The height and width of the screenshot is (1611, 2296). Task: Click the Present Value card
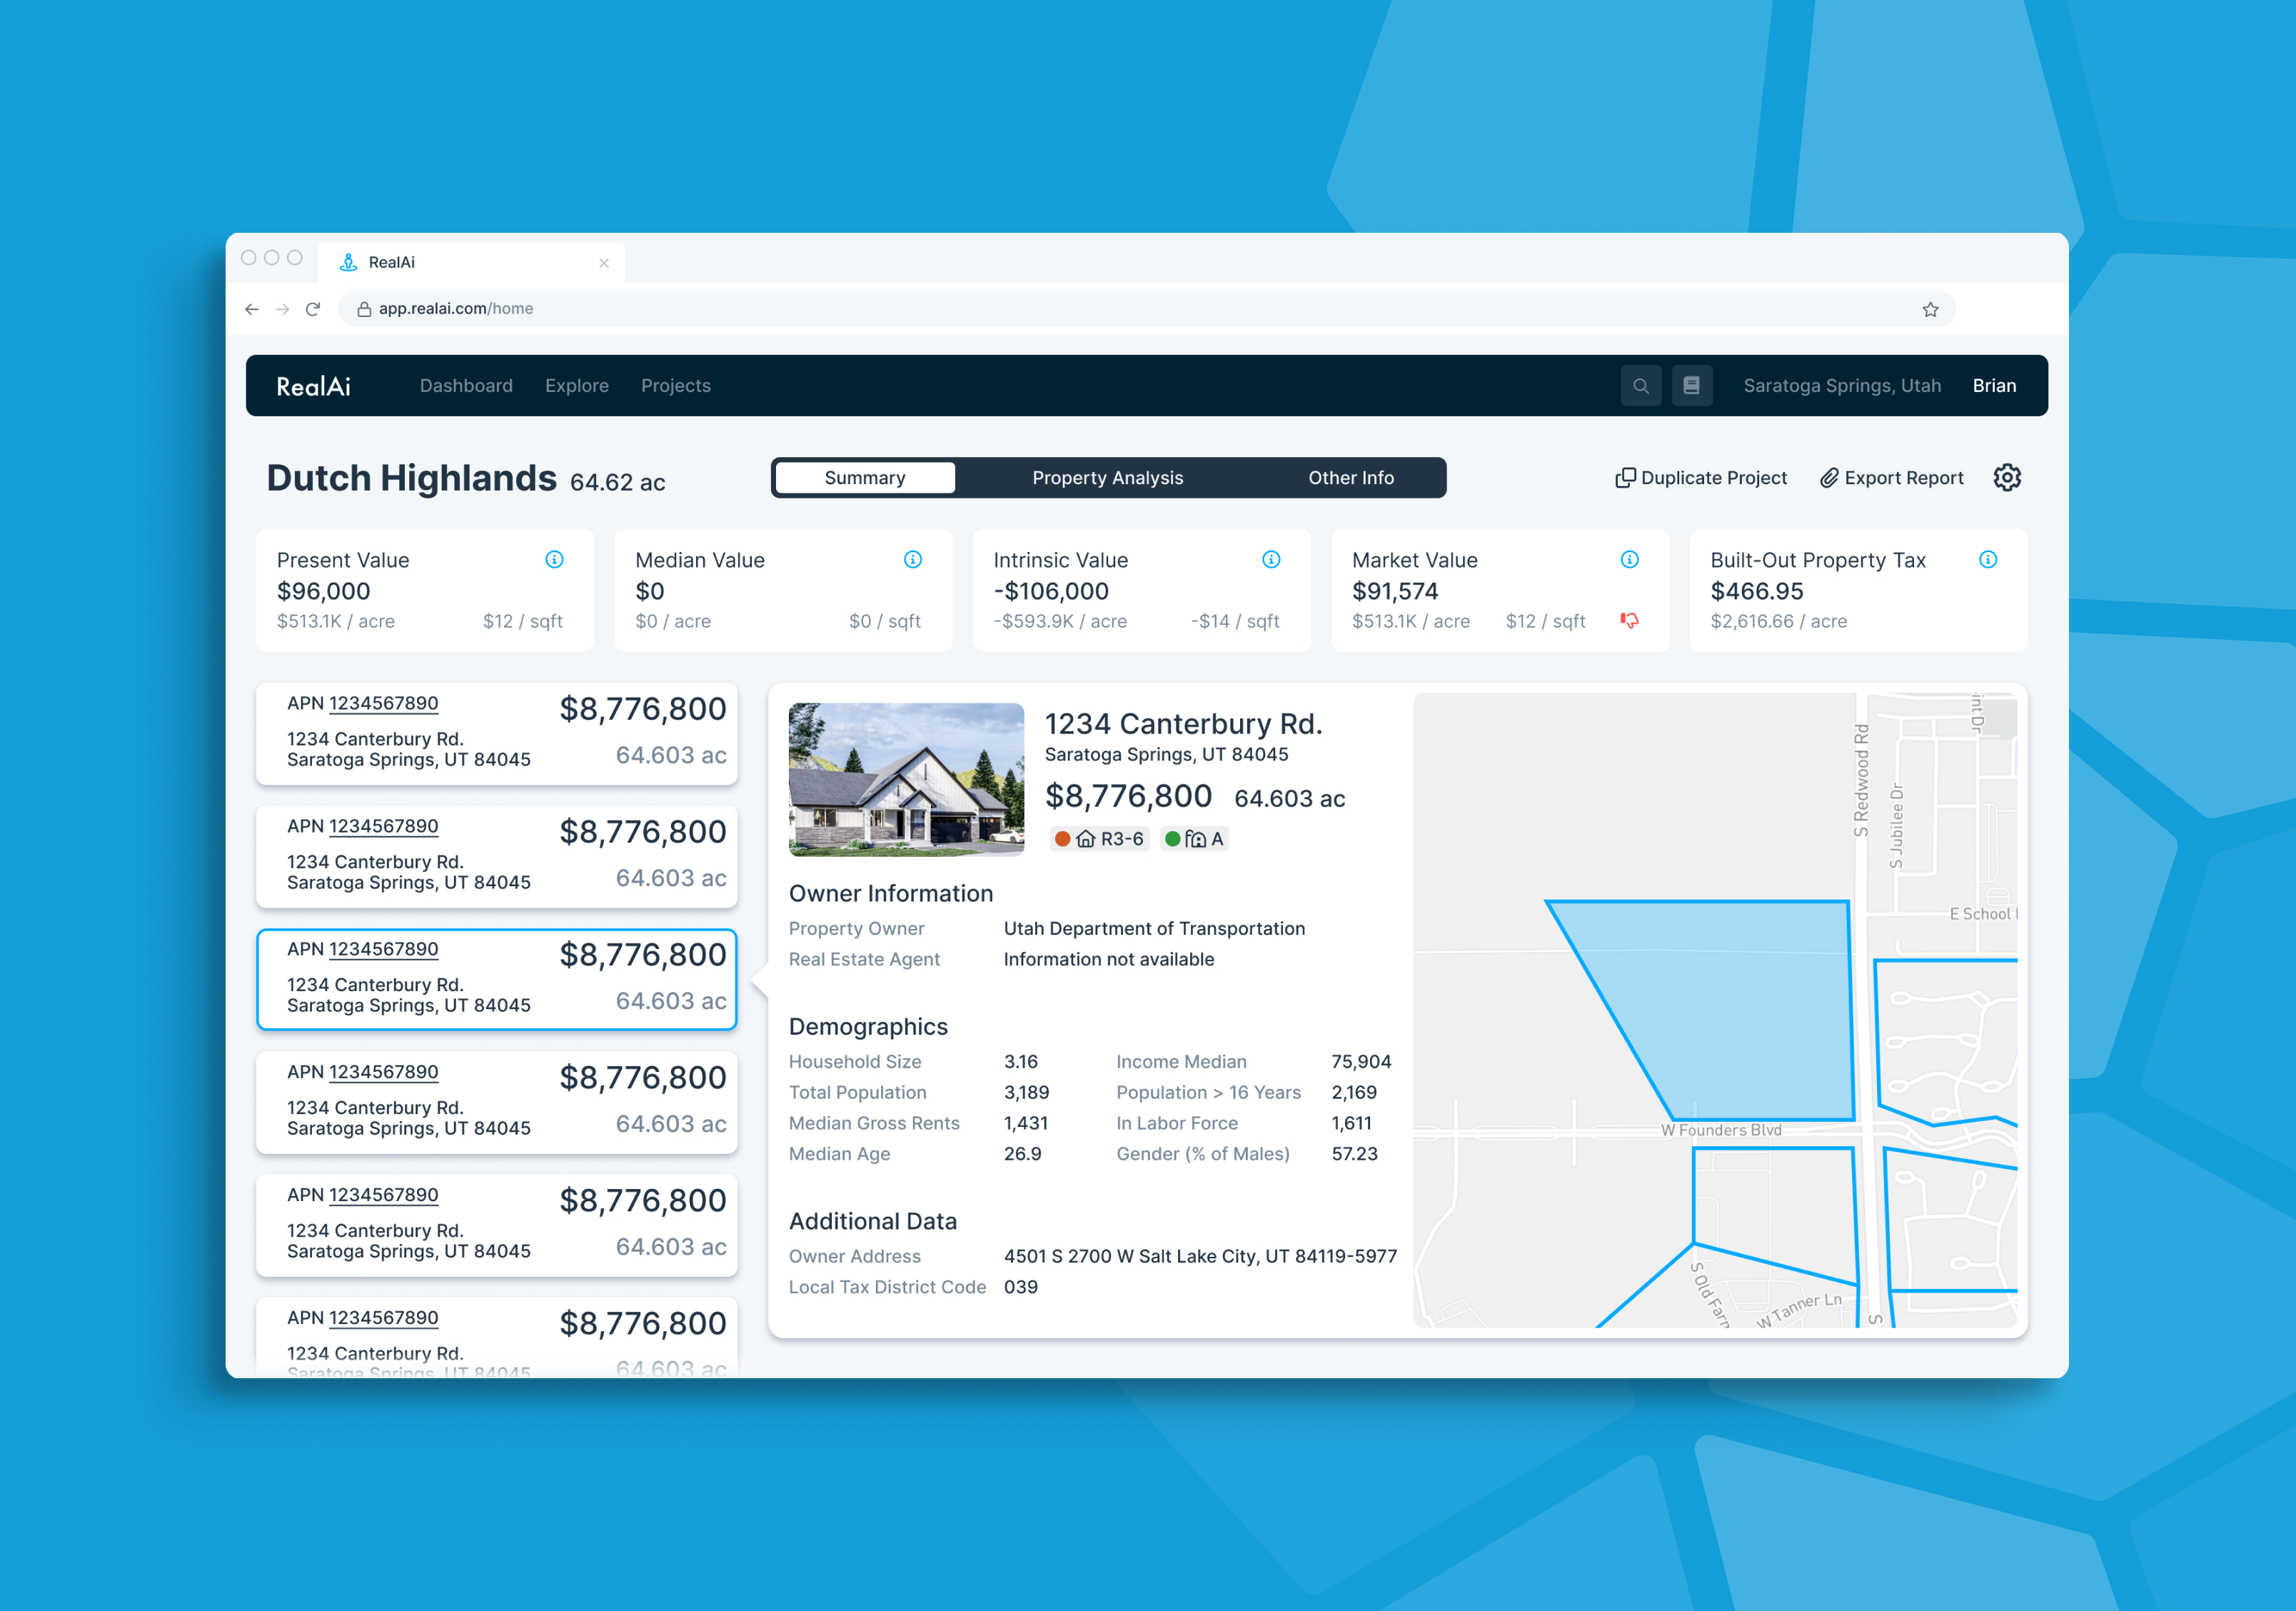[425, 591]
